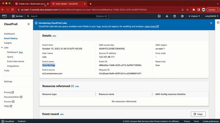Click the highlighted DescribeTags event name
This screenshot has height=123, width=220.
click(49, 65)
